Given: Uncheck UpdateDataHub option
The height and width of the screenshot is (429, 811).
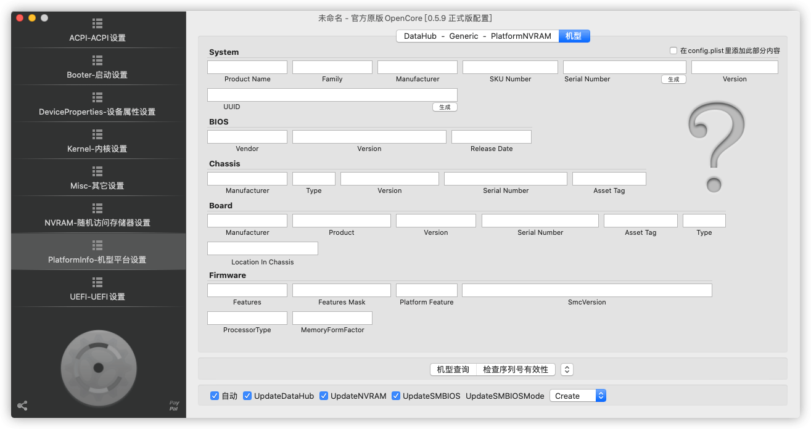Looking at the screenshot, I should point(247,396).
